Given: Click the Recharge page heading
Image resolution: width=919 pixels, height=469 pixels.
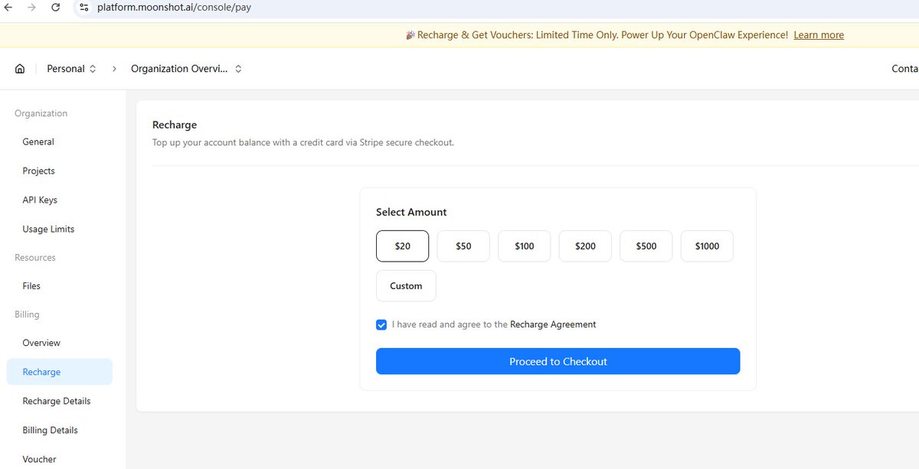Looking at the screenshot, I should [x=175, y=125].
